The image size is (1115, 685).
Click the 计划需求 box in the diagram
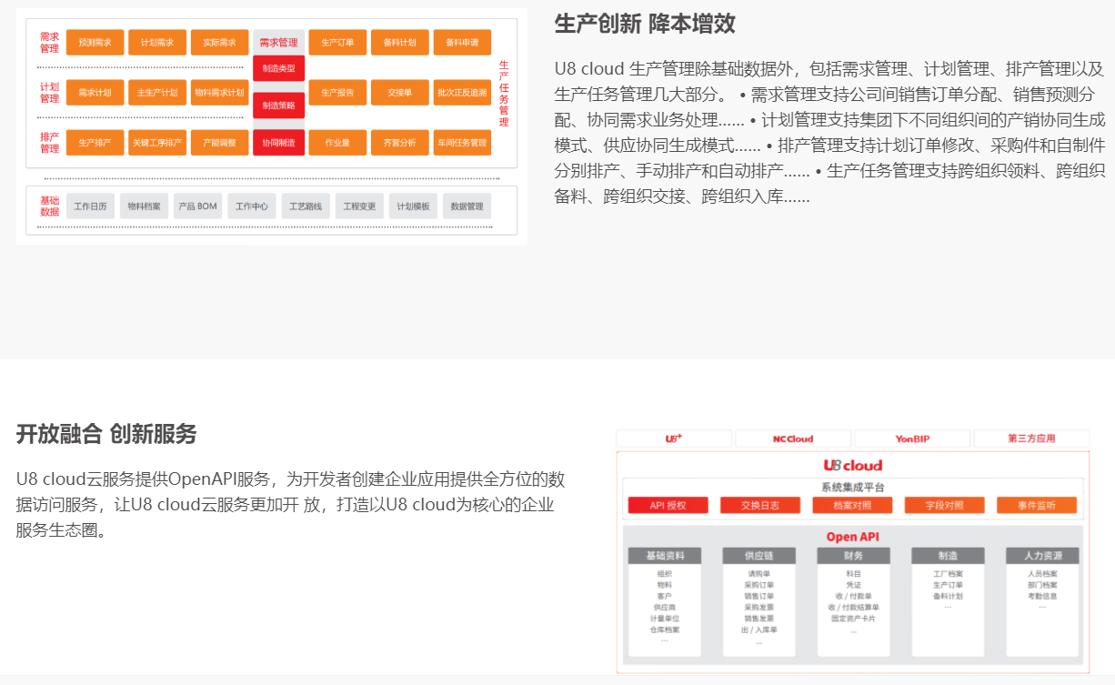click(157, 43)
